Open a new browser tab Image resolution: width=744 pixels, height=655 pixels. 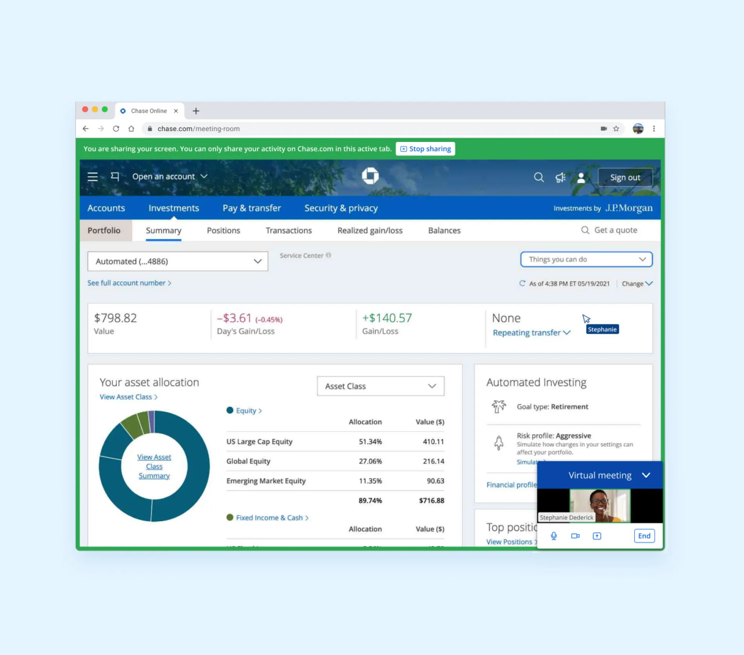pos(196,111)
